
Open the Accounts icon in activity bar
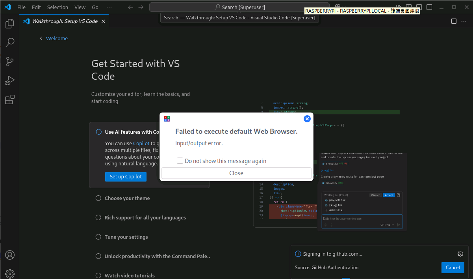pos(10,255)
